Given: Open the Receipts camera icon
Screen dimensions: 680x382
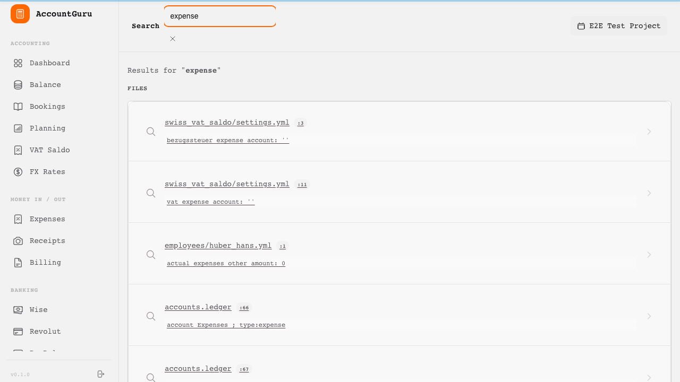Looking at the screenshot, I should [18, 241].
